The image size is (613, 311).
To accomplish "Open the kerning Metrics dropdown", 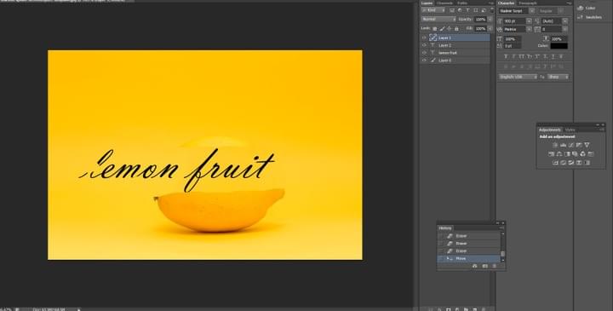I will [x=529, y=29].
